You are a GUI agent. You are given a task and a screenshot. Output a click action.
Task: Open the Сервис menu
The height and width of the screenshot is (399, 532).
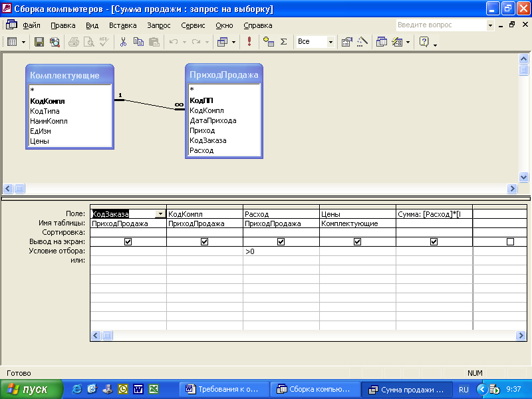(x=193, y=25)
